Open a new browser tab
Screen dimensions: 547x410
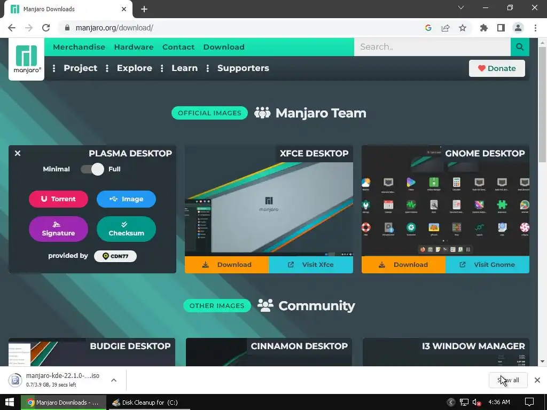coord(144,9)
